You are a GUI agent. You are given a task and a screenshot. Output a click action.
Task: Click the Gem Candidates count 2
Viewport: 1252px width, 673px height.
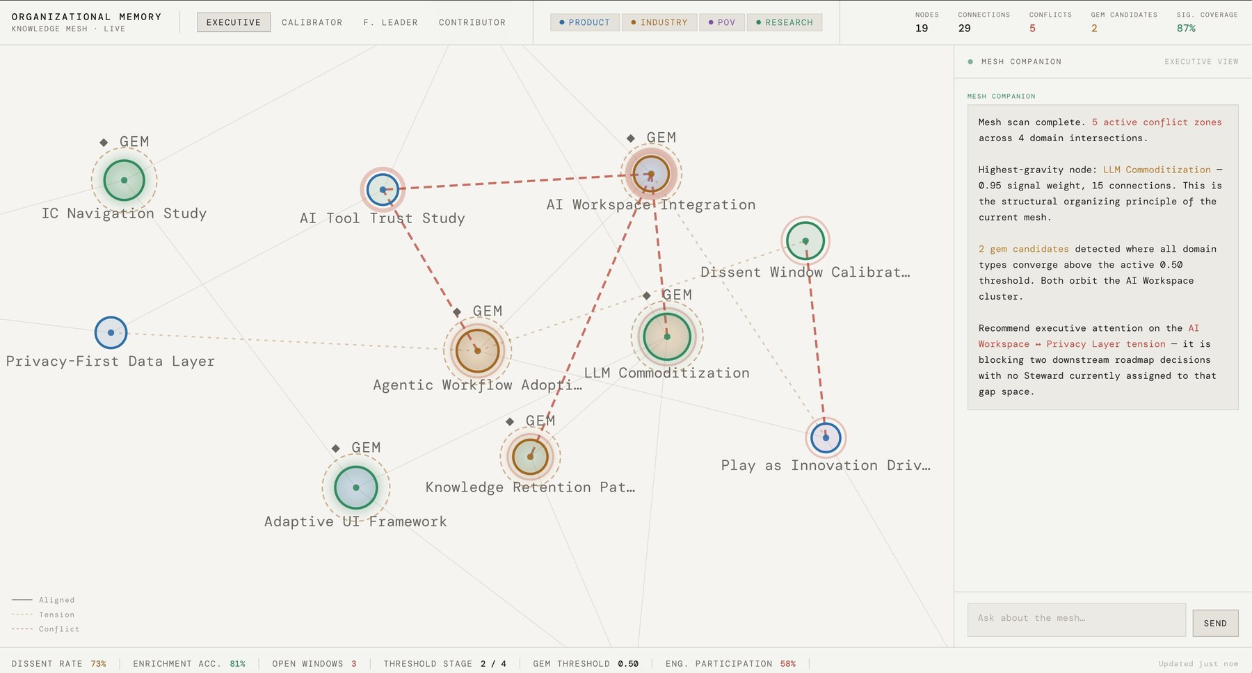tap(1124, 22)
